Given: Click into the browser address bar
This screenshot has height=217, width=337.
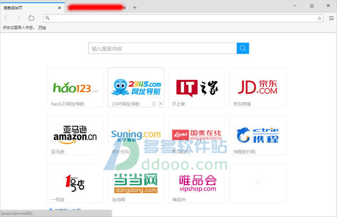Looking at the screenshot, I should click(183, 19).
